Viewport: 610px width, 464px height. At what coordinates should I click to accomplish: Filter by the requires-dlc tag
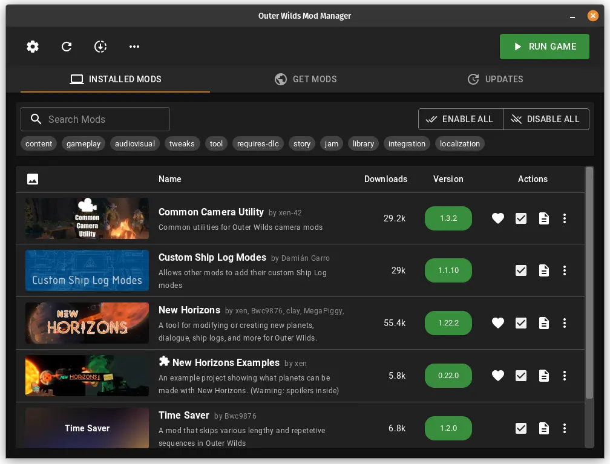click(x=258, y=143)
